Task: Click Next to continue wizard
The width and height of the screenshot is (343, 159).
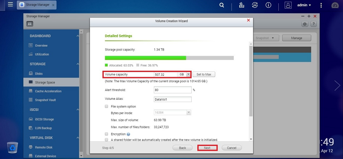Action: 207,148
